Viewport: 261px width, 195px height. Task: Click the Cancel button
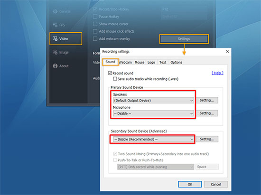[216, 185]
